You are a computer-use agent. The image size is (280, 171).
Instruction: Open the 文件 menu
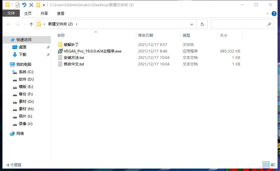click(x=11, y=13)
